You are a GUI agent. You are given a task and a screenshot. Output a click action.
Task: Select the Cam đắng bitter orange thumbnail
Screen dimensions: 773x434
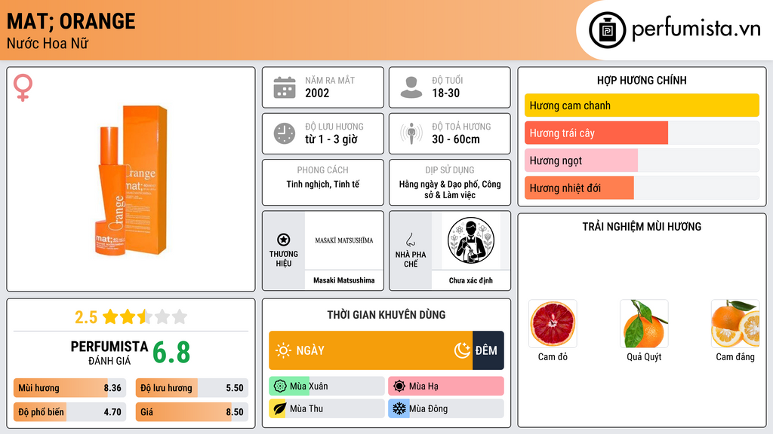tap(735, 324)
